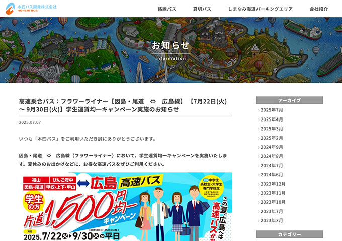This screenshot has width=342, height=241.
Task: Open the 2024年9月 archive
Action: point(272,147)
